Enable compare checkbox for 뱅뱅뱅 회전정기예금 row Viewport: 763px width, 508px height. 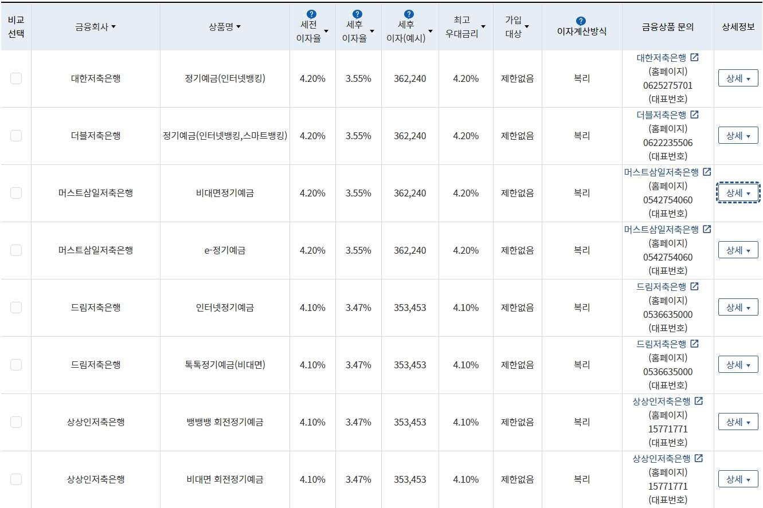point(16,422)
